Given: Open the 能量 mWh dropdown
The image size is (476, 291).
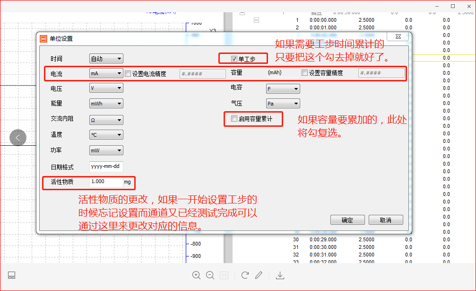Looking at the screenshot, I should [106, 104].
